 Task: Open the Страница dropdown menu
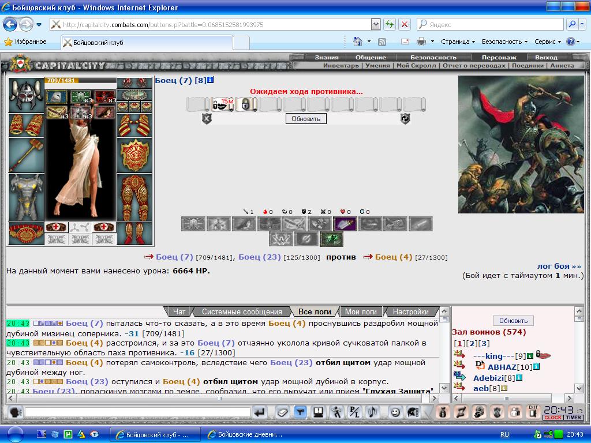click(458, 42)
